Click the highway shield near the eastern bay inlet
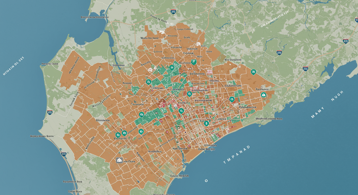 pos(306,69)
